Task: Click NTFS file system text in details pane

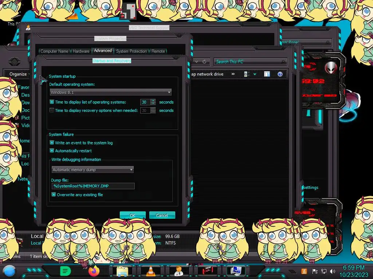Action: coord(170,243)
